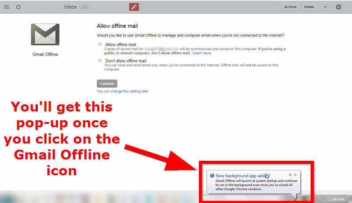
Task: Click the red compose pencil icon
Action: click(x=134, y=7)
